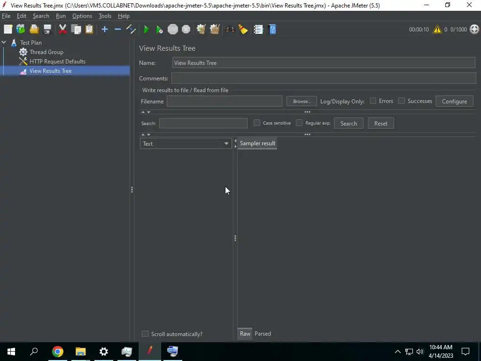Screen dimensions: 481x361
Task: Click the volume icon in system tray
Action: [x=419, y=352]
